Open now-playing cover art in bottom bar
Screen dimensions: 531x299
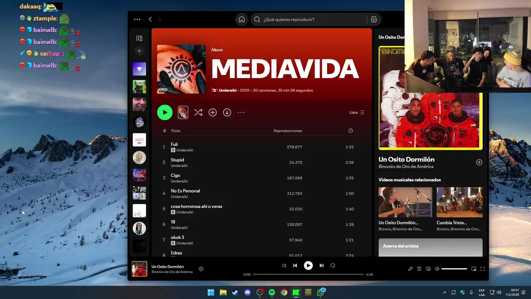(139, 269)
